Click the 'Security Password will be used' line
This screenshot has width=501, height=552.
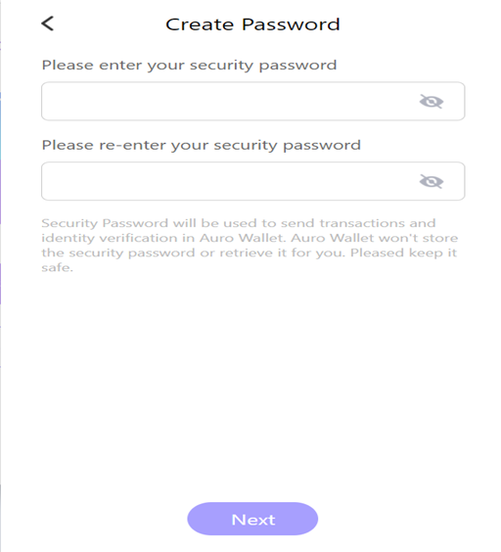pos(239,223)
